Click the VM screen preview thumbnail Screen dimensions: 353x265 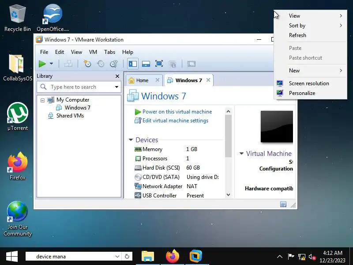click(x=277, y=126)
